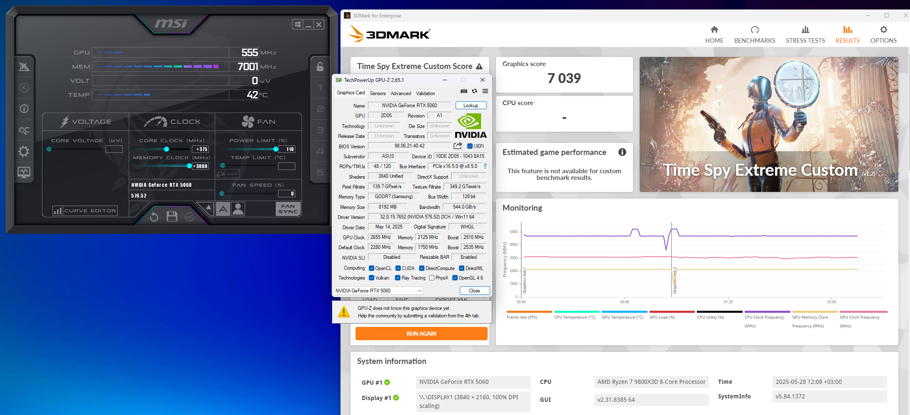Toggle the Vulkan checkbox in GPU-Z
Viewport: 910px width, 415px height.
pyautogui.click(x=372, y=278)
